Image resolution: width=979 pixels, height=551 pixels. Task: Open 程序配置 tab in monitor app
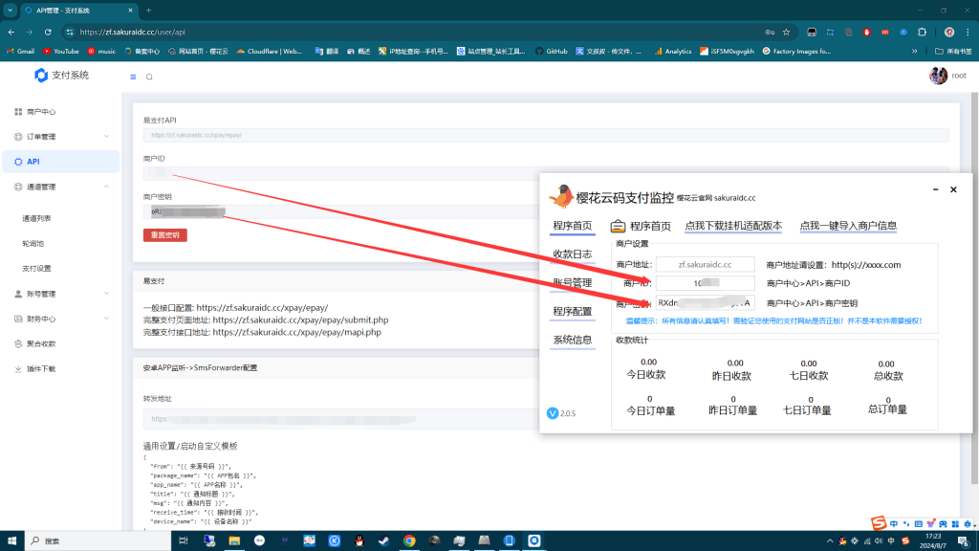click(x=573, y=311)
